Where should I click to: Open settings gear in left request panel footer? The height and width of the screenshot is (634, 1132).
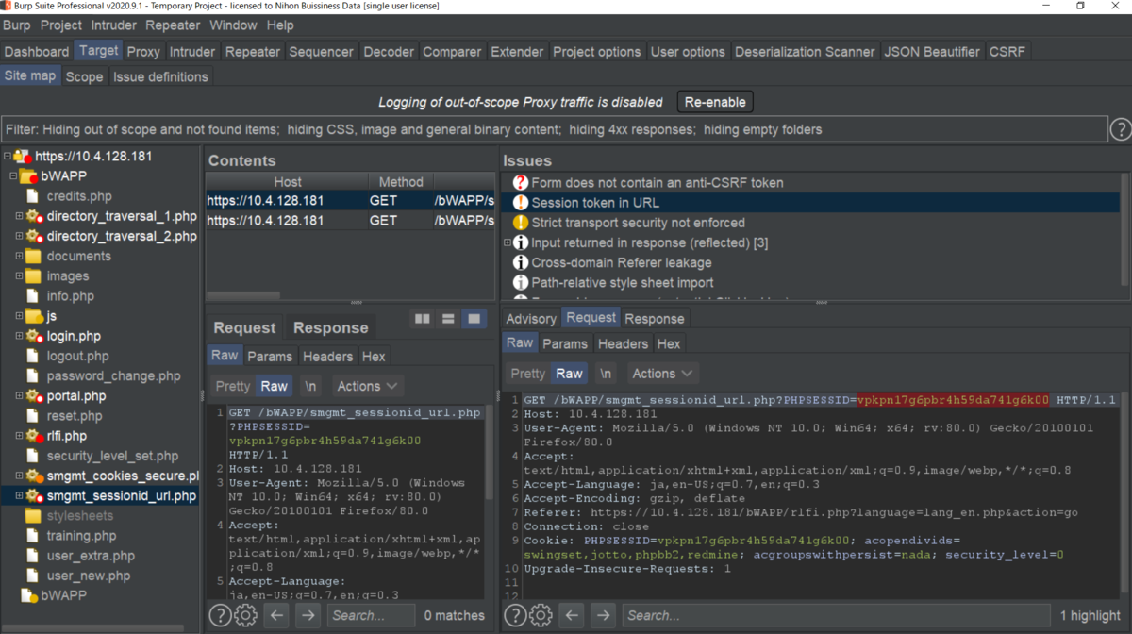(x=245, y=615)
